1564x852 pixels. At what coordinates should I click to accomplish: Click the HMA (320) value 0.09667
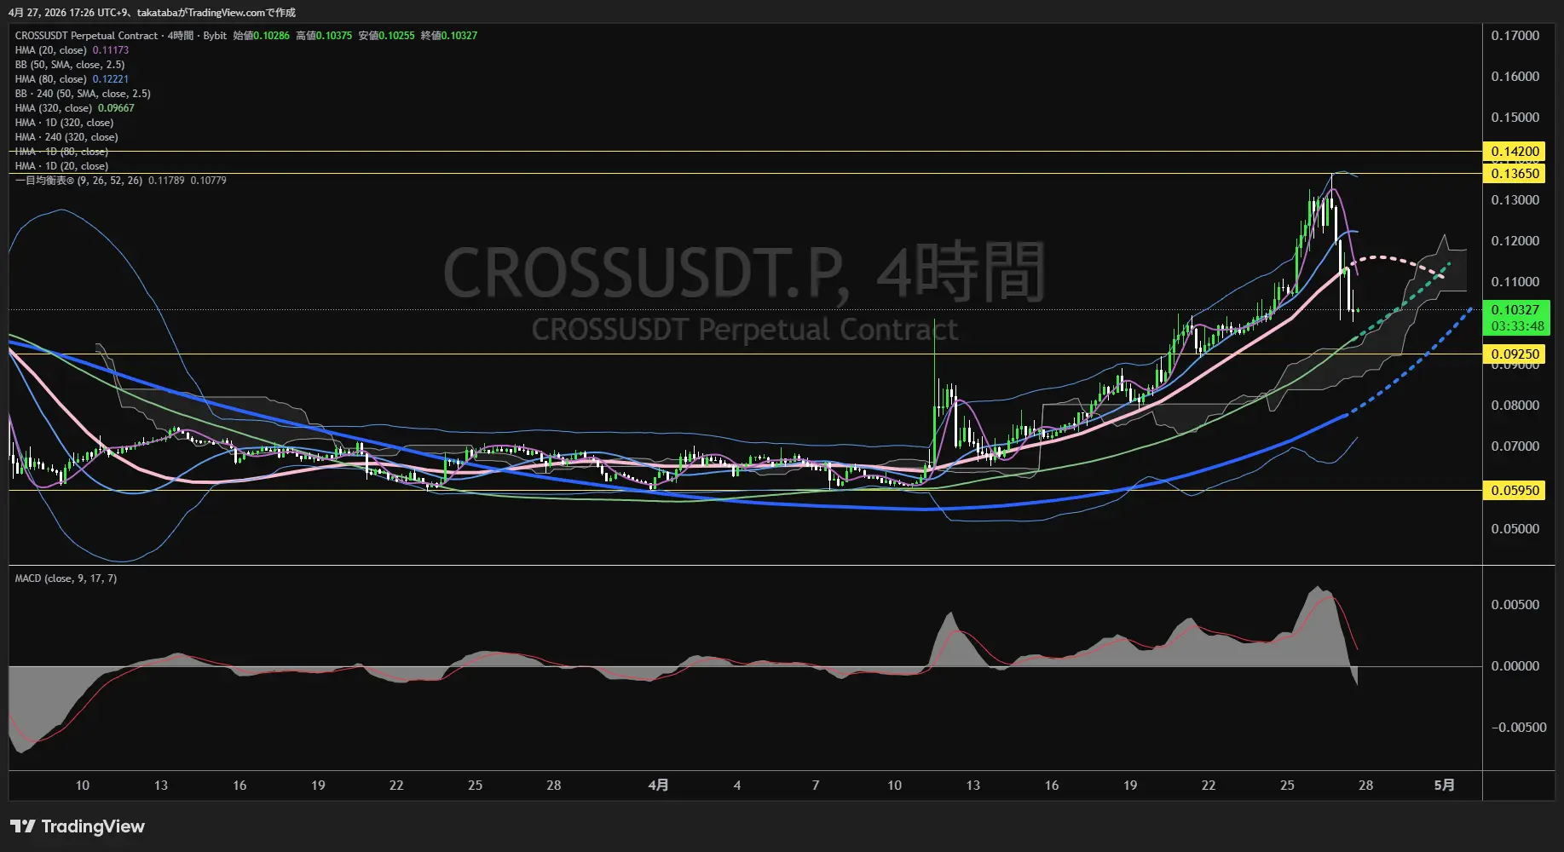(x=116, y=108)
